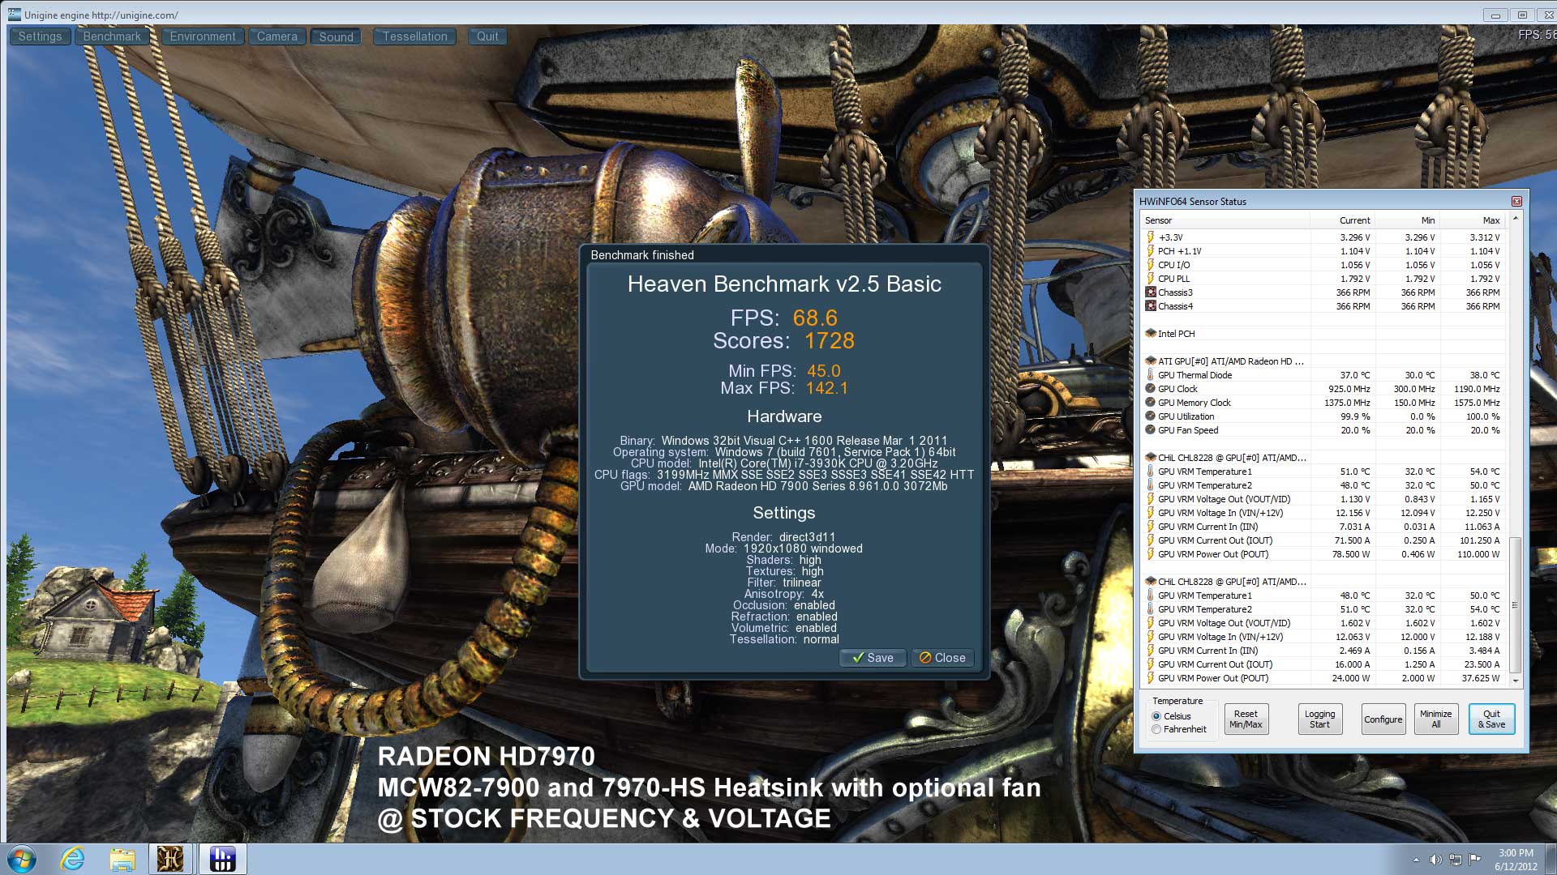The image size is (1557, 875).
Task: Switch to Unigine Heaven taskbar icon
Action: (171, 859)
